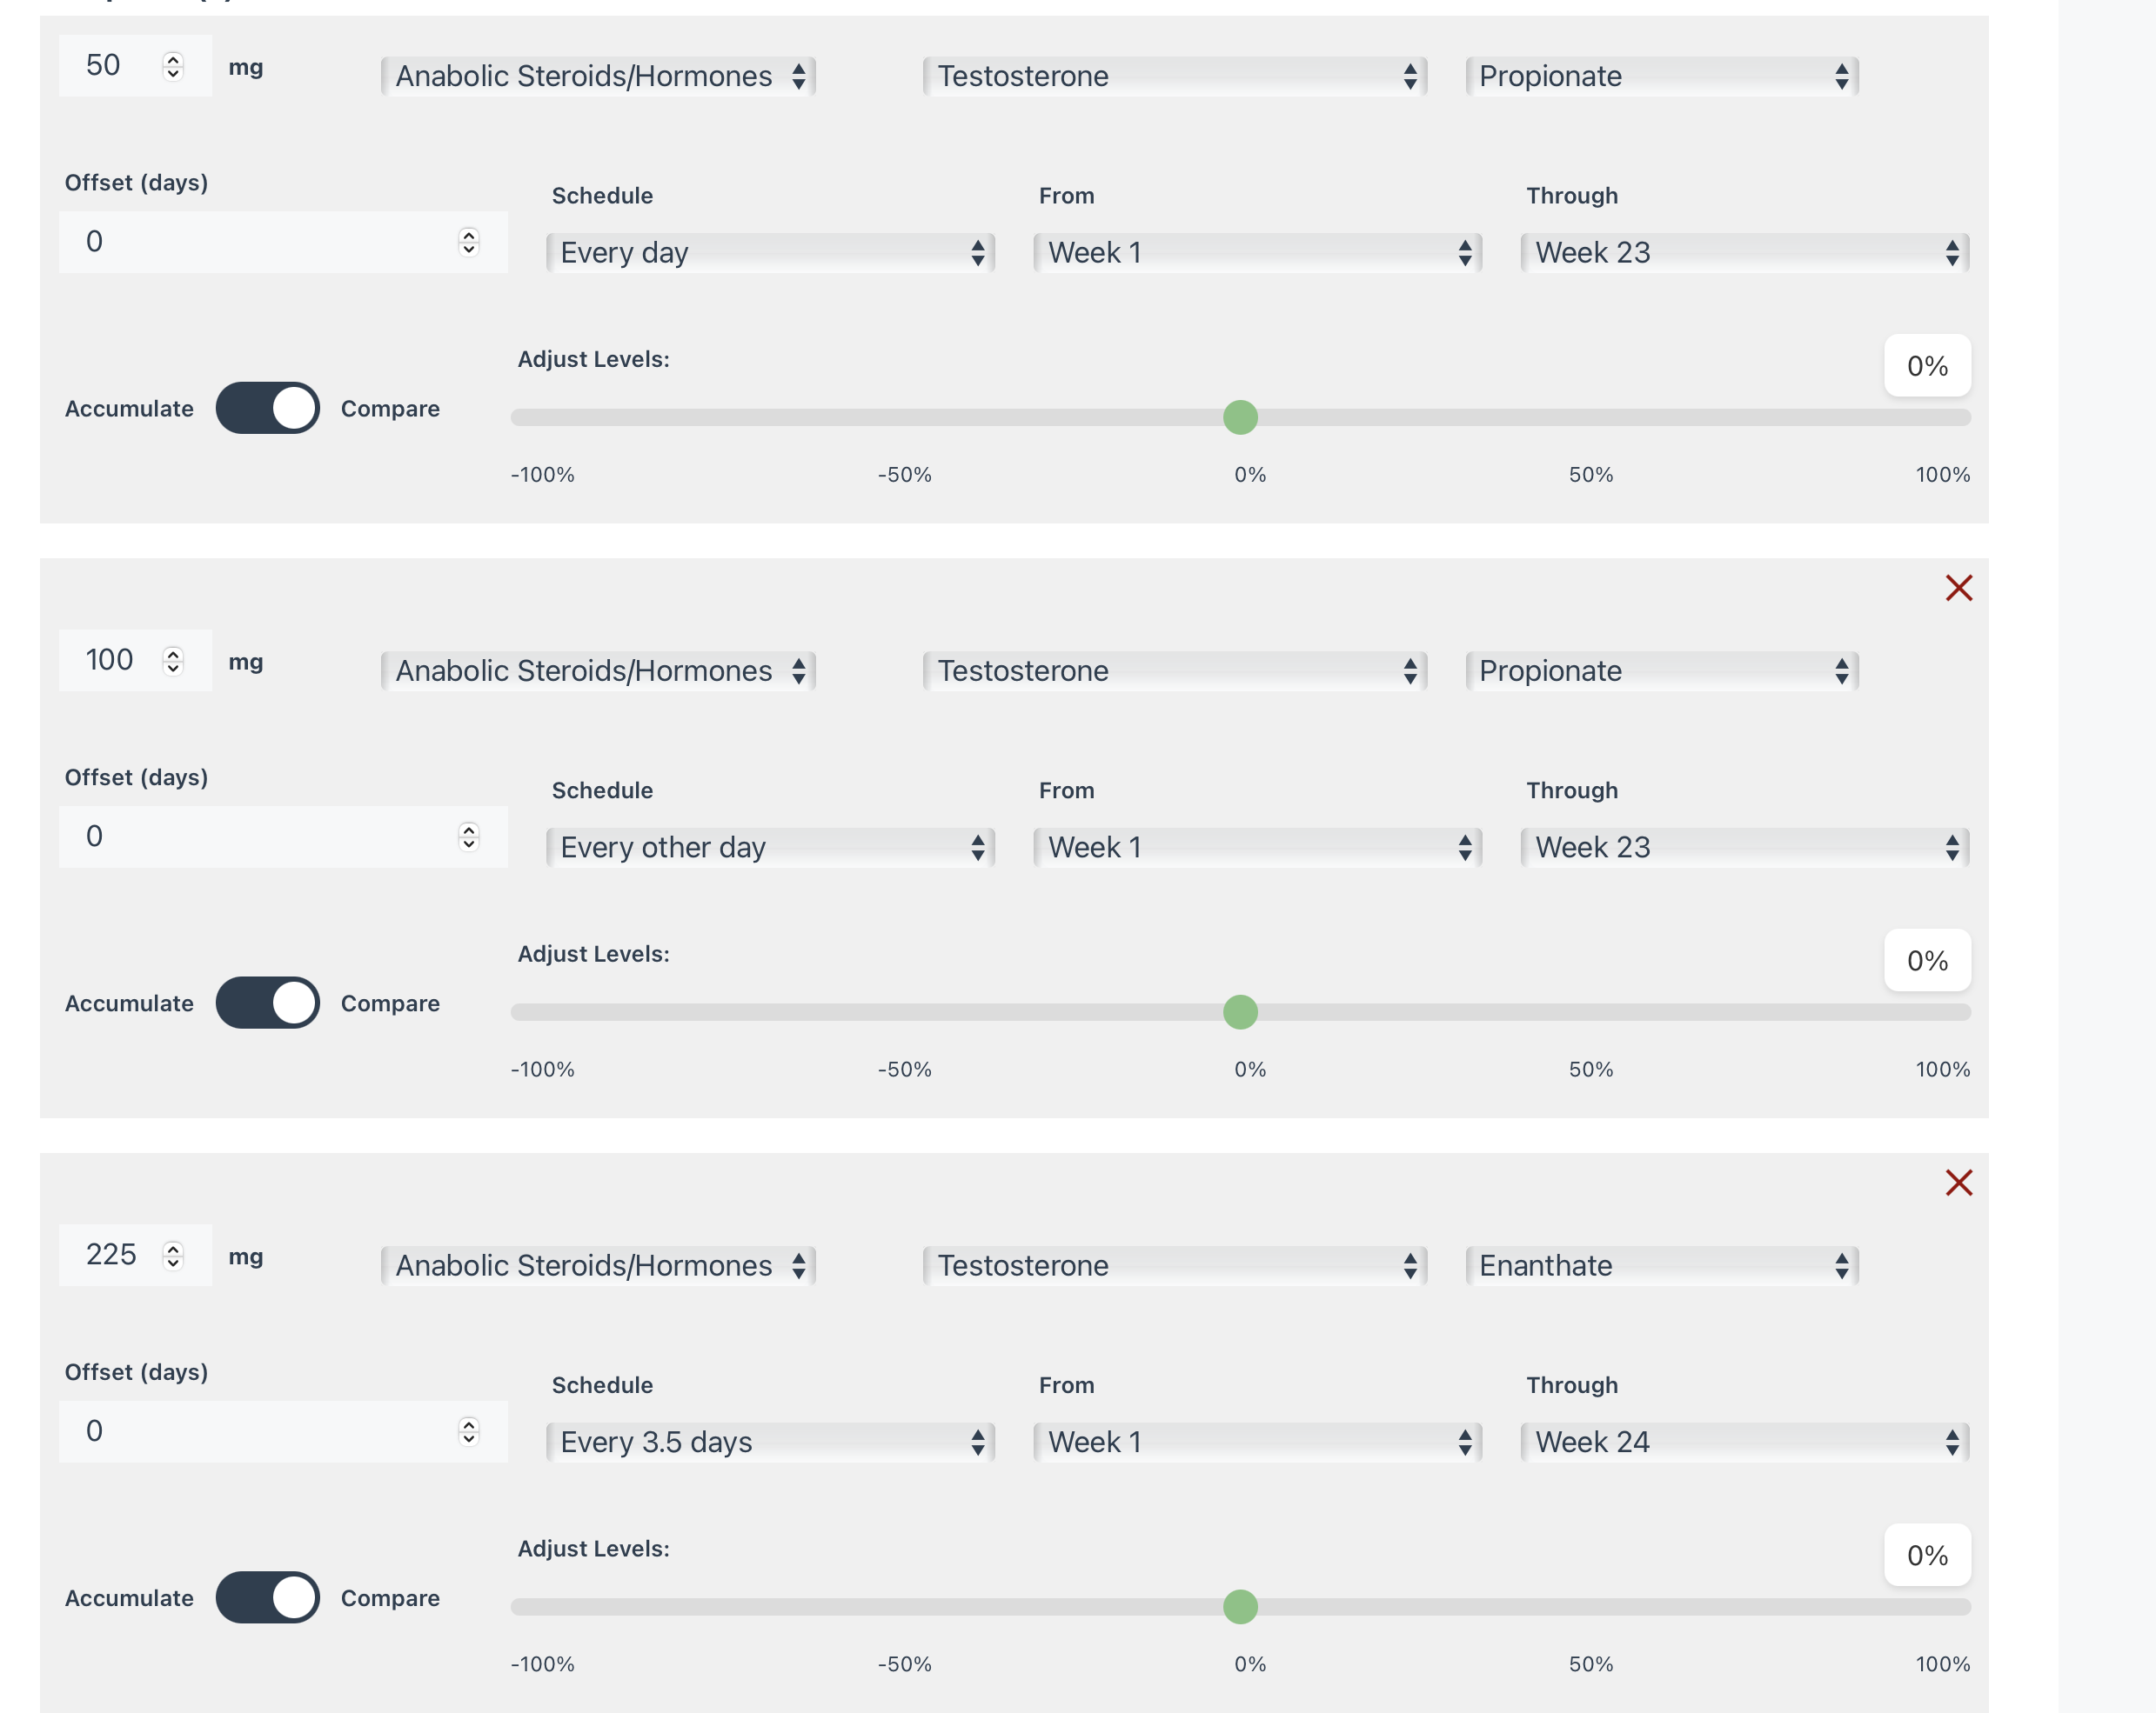Click offset stepper in first compound row
This screenshot has height=1713, width=2156.
point(468,242)
